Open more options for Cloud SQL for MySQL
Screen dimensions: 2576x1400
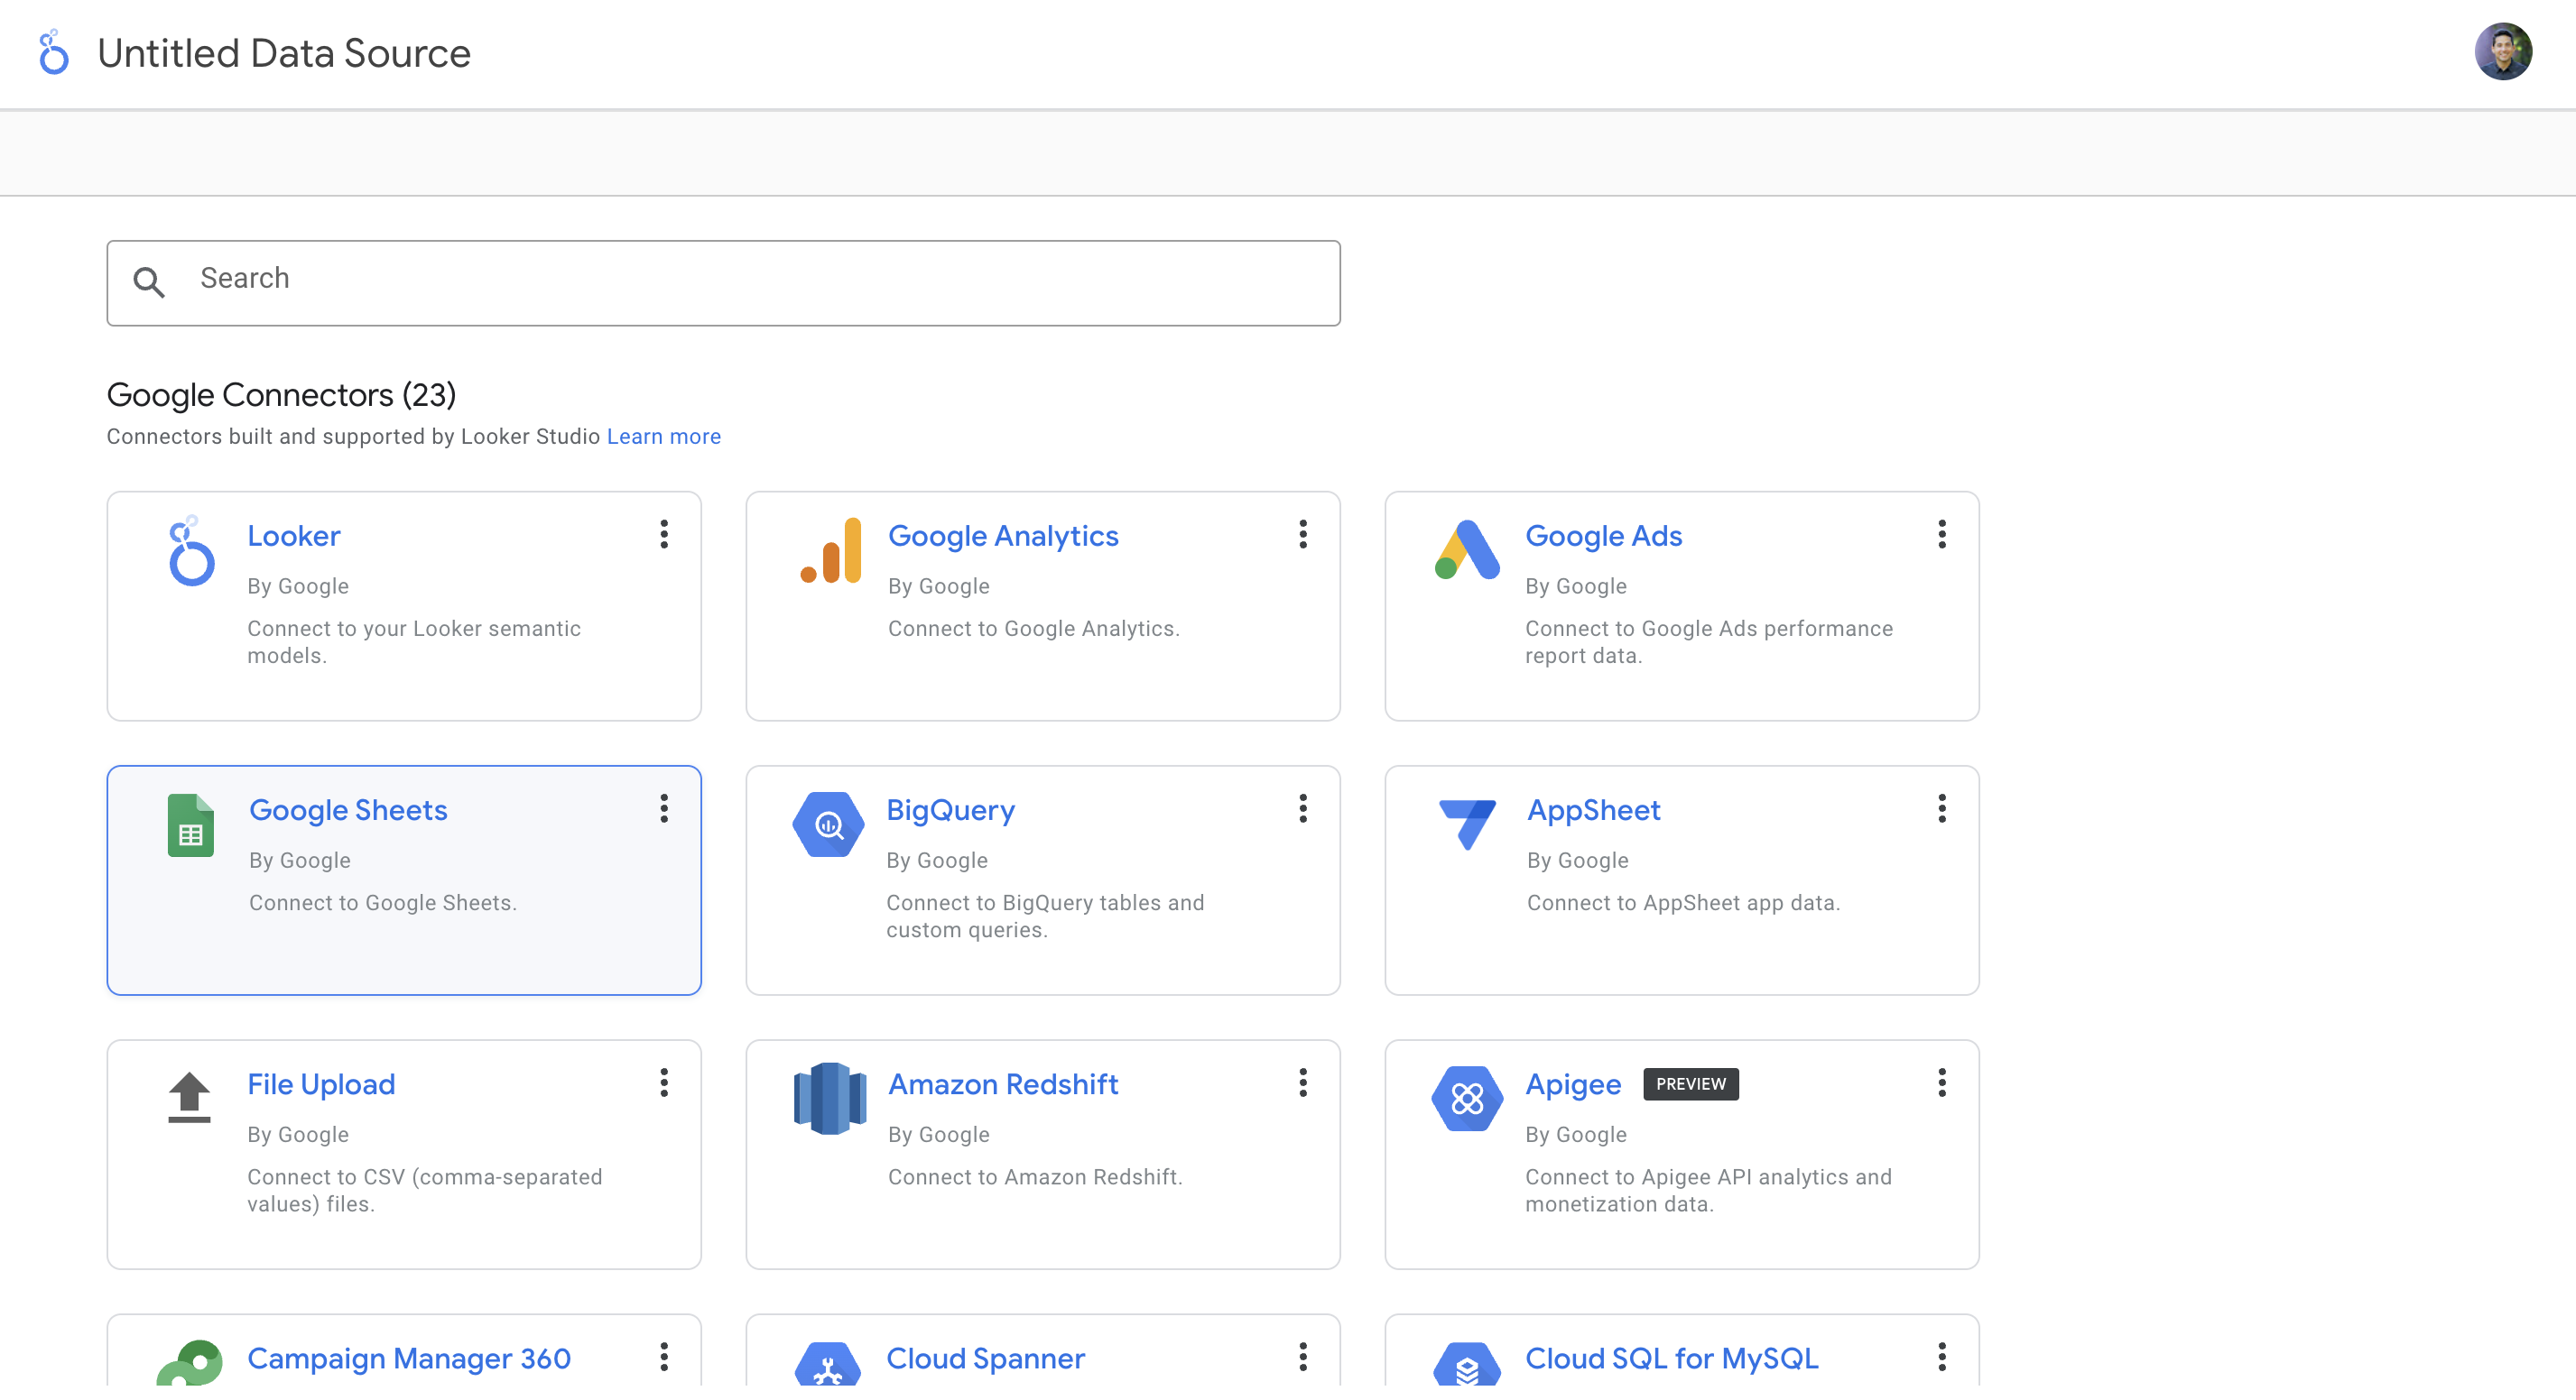(1942, 1357)
